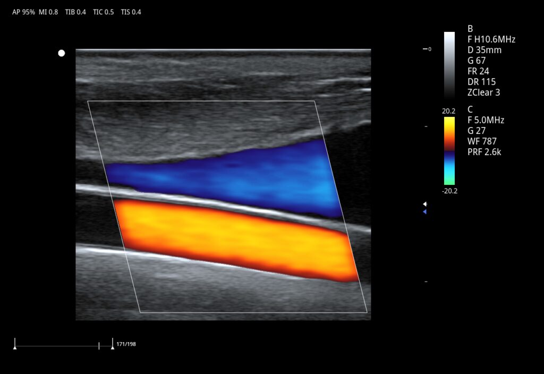Click the grayscale B-mode map bar
The height and width of the screenshot is (374, 544).
coord(449,65)
